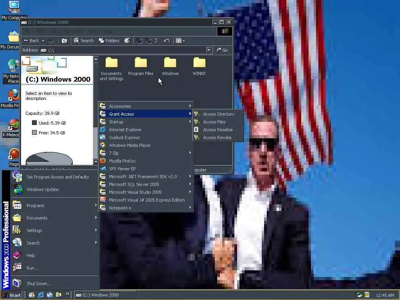Screen dimensions: 400x300
Task: Expand the Startup submenu
Action: [146, 122]
